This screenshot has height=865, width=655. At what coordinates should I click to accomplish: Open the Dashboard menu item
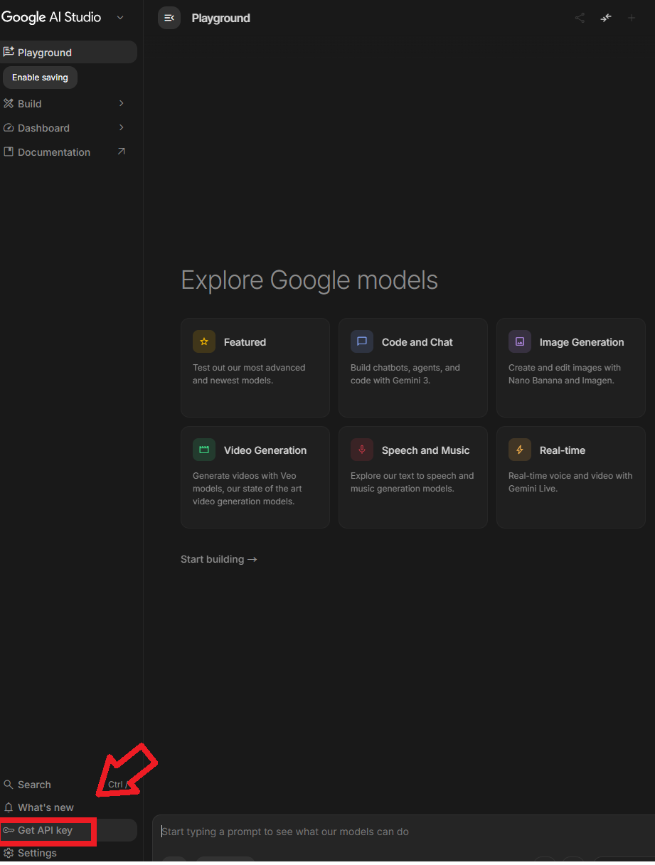68,128
